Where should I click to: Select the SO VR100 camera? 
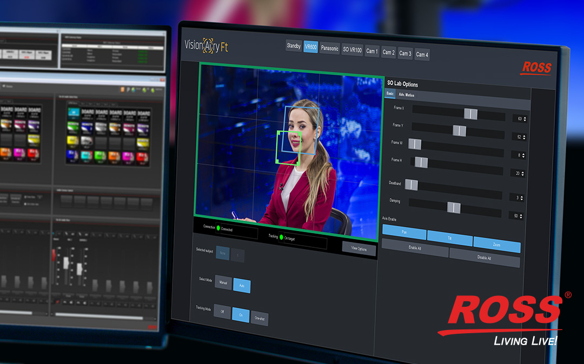[x=352, y=50]
